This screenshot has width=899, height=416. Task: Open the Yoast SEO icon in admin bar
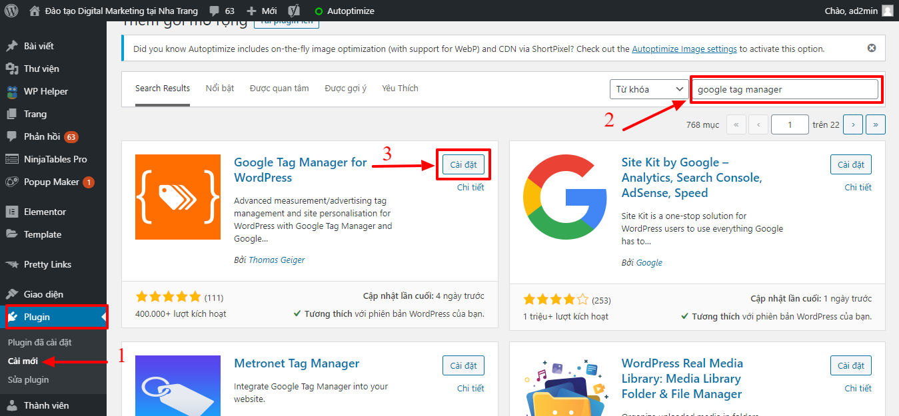293,11
